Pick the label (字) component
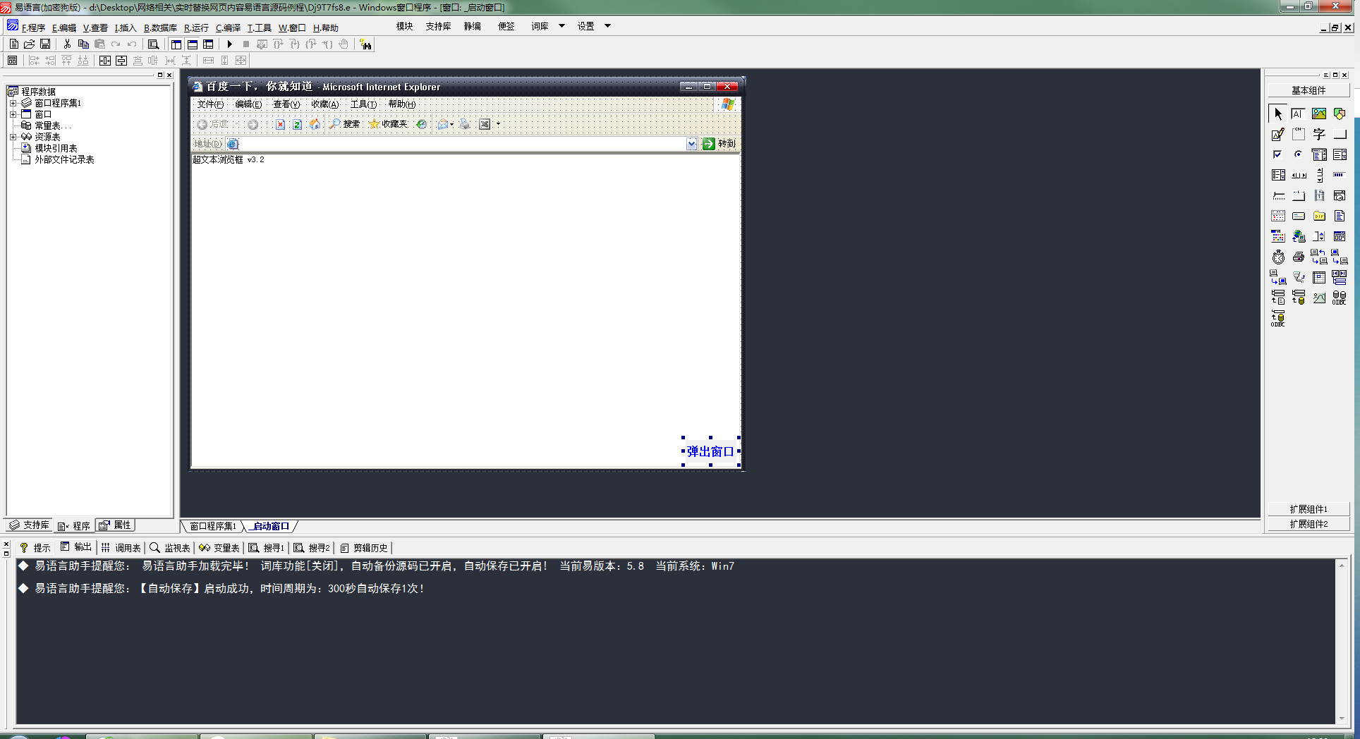The width and height of the screenshot is (1360, 739). click(x=1319, y=134)
